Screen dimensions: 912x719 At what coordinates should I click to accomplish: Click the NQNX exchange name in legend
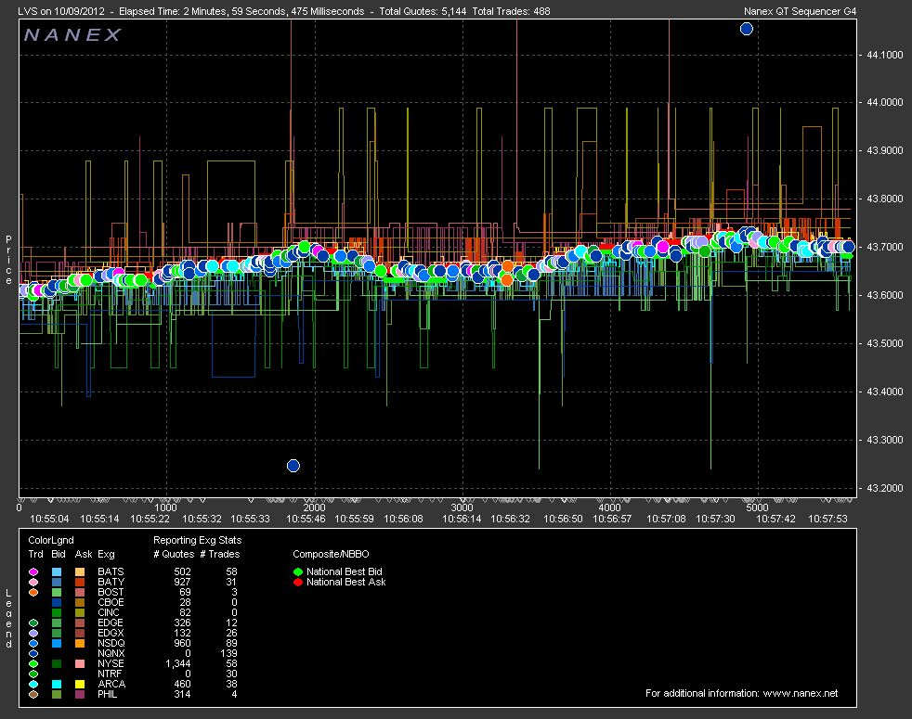(110, 653)
